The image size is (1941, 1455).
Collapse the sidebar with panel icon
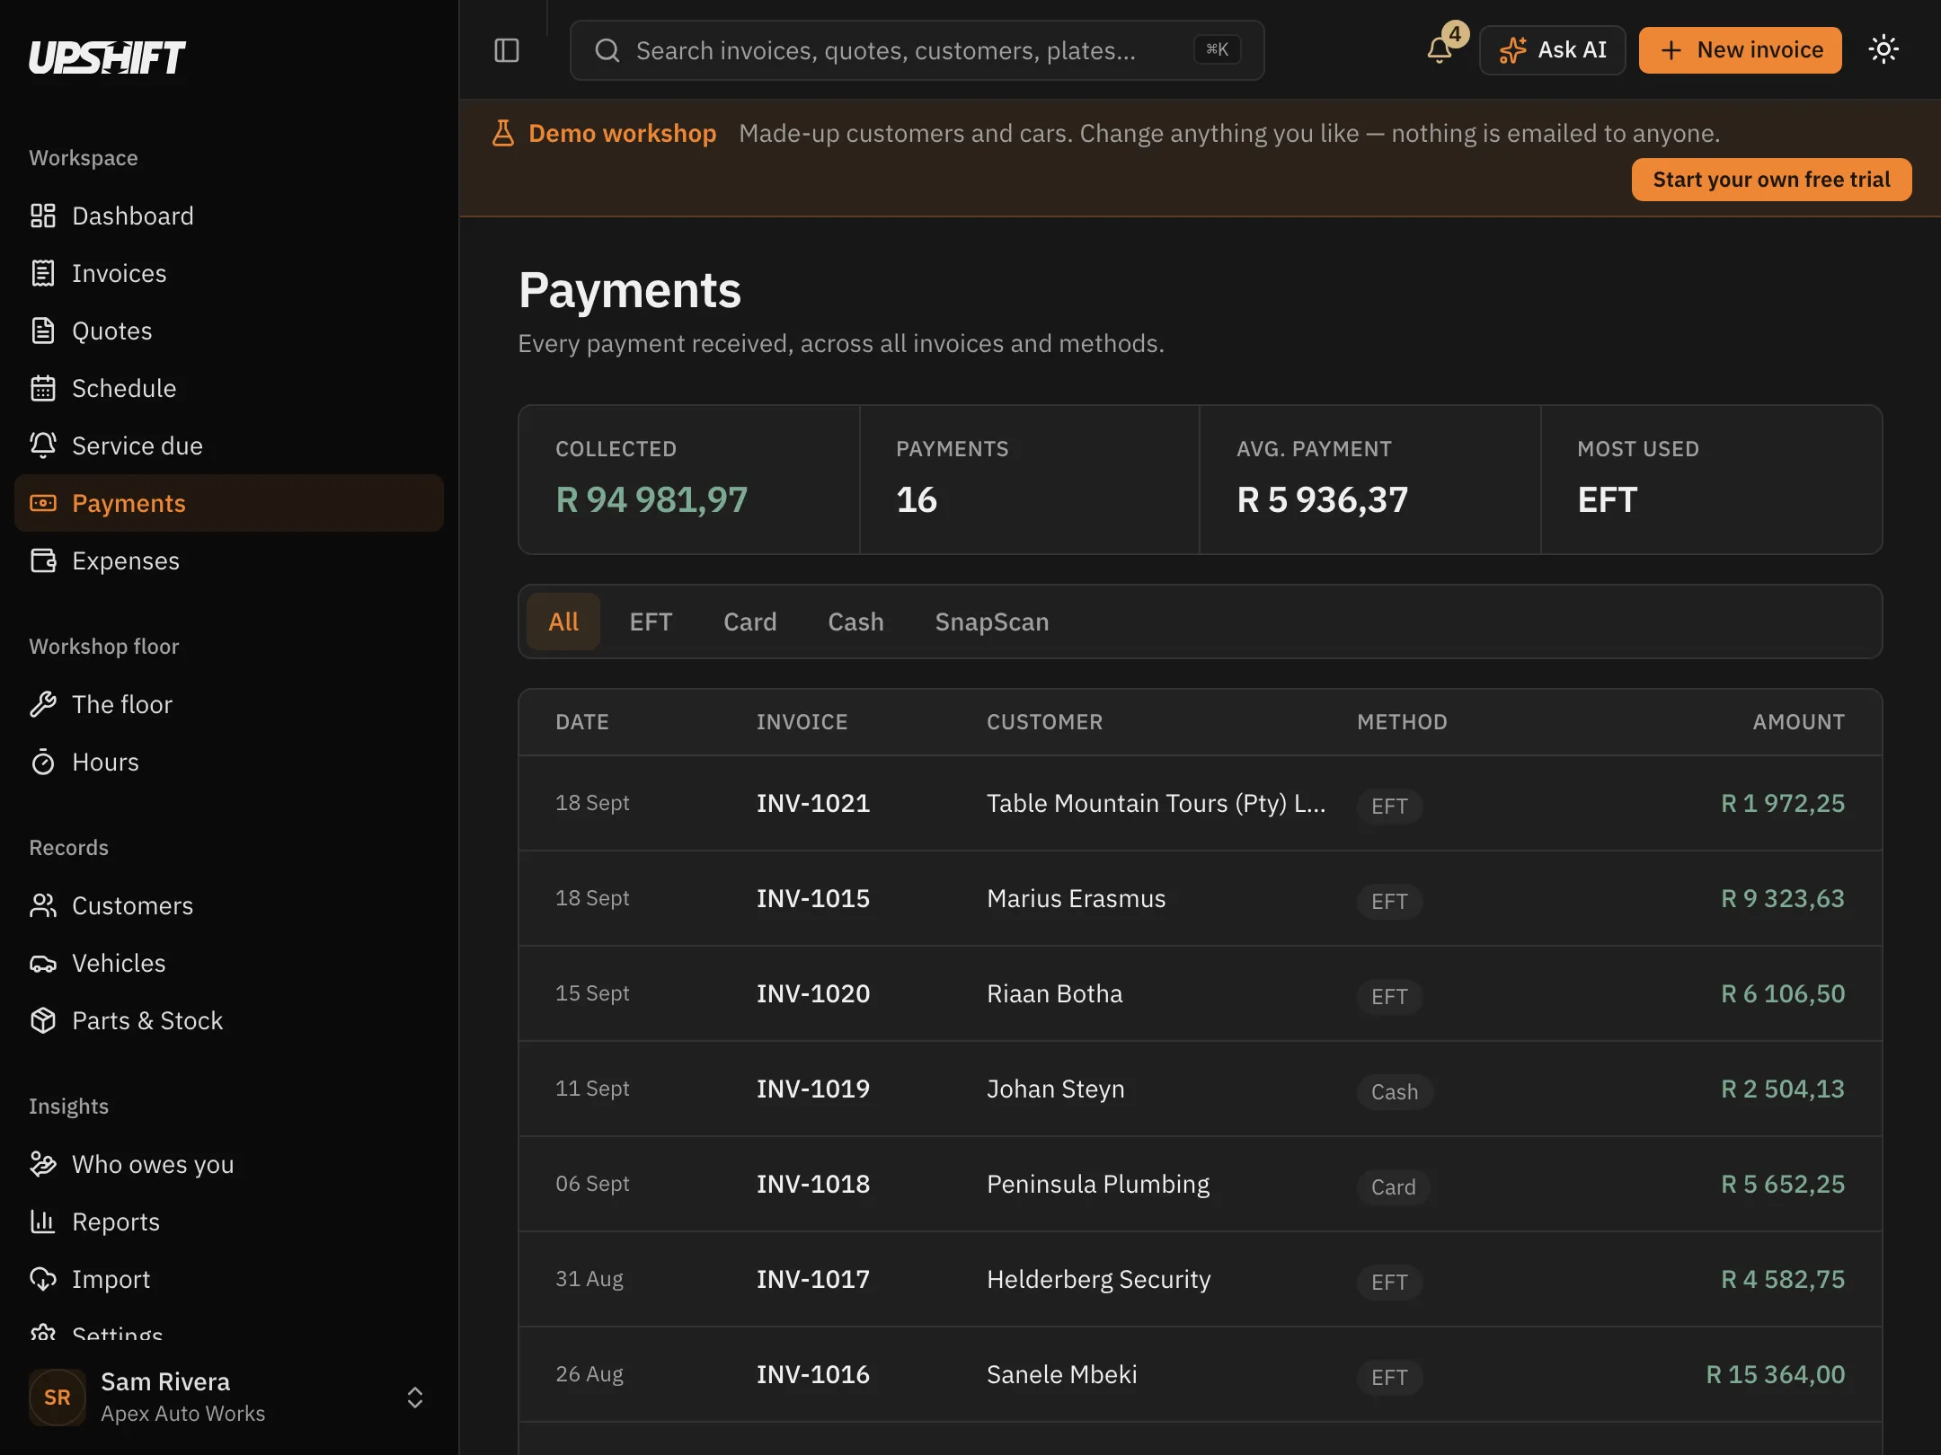click(x=507, y=50)
